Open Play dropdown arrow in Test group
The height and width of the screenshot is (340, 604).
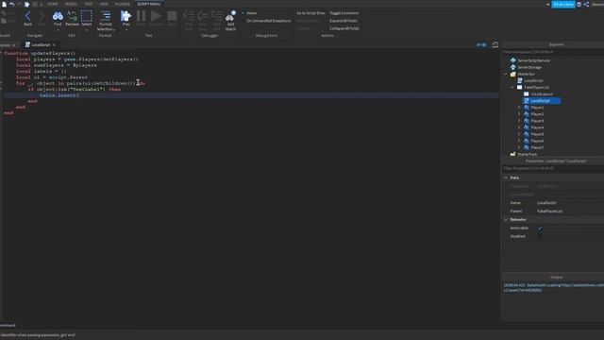click(126, 29)
